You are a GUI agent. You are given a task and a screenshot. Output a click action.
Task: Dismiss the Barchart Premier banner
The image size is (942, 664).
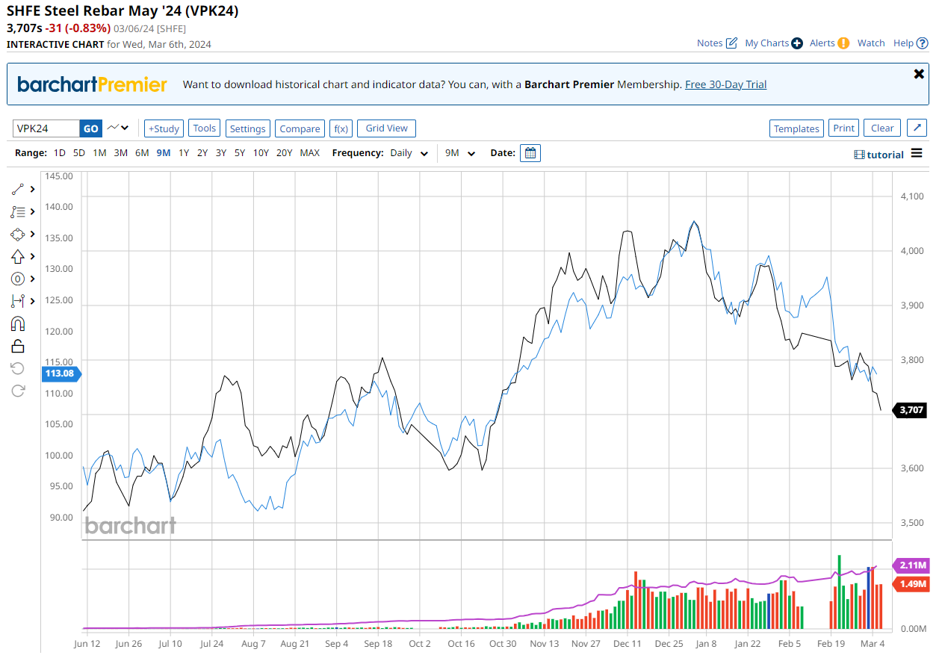click(919, 74)
